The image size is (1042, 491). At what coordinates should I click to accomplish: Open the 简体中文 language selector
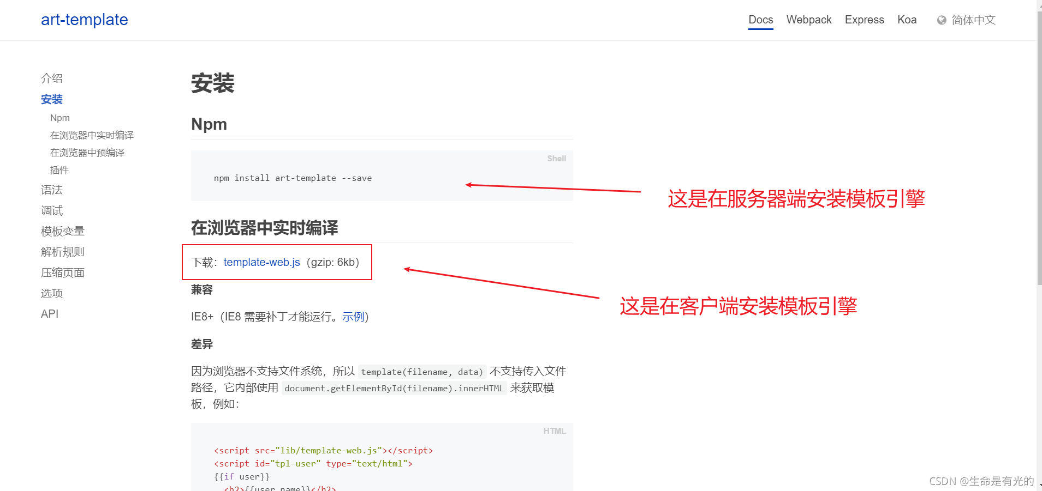(974, 20)
